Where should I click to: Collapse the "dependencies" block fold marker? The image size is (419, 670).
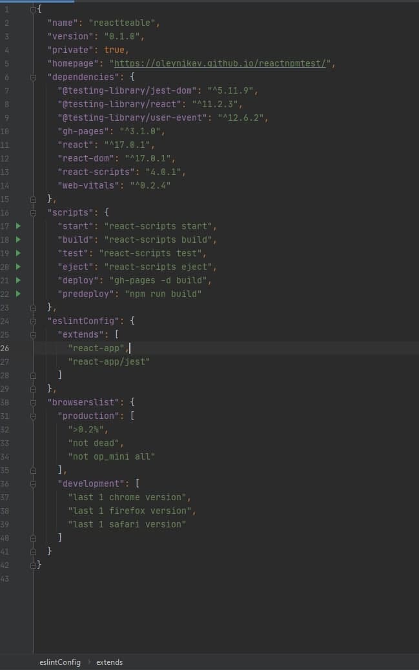pyautogui.click(x=34, y=77)
